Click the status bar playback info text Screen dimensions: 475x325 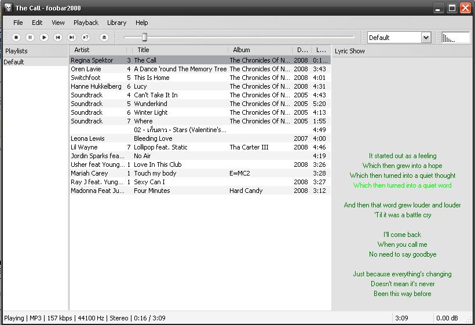click(x=85, y=318)
